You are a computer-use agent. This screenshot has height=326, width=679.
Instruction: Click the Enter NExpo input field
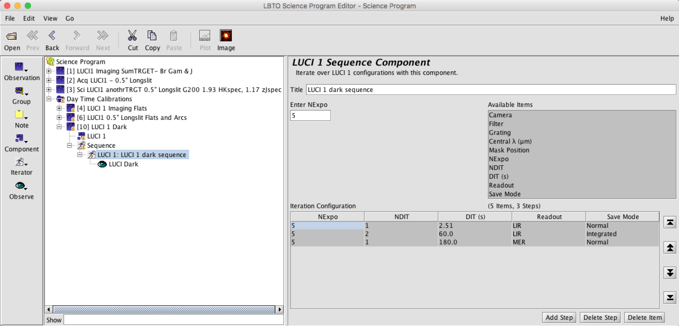310,115
